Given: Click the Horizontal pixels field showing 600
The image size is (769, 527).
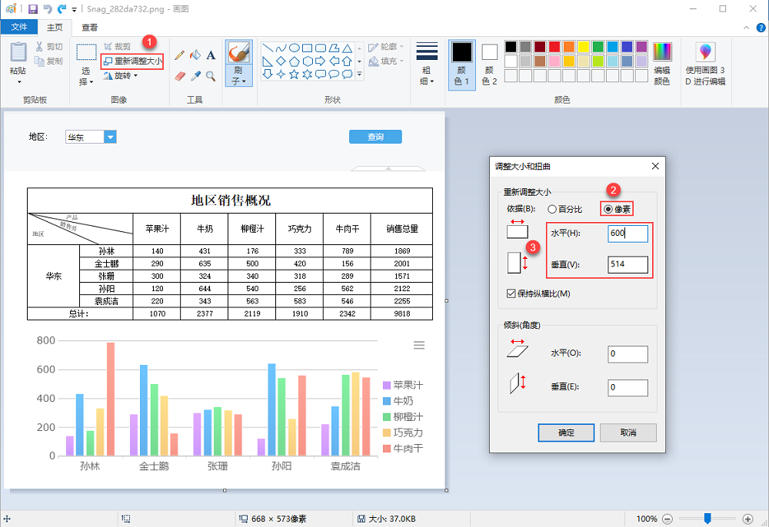Looking at the screenshot, I should tap(628, 233).
